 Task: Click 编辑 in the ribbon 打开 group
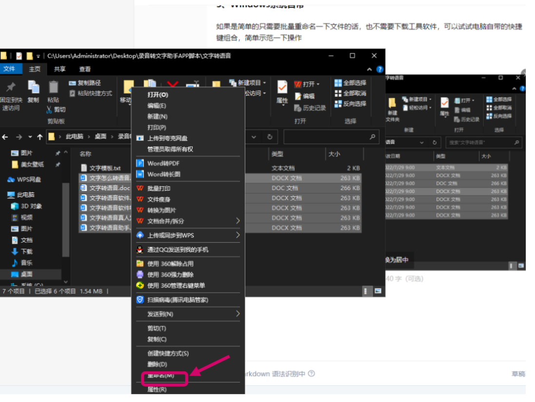pos(305,96)
